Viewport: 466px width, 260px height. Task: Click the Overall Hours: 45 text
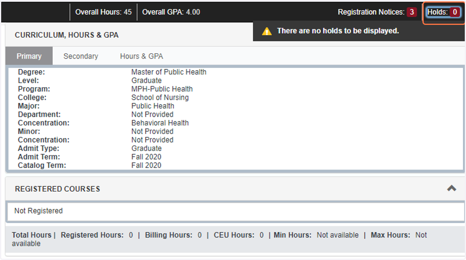103,12
